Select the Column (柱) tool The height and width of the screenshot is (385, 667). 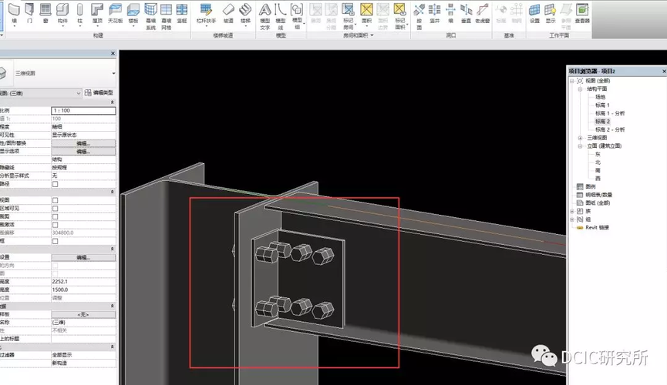click(x=79, y=13)
